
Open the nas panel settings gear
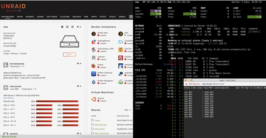point(78,27)
